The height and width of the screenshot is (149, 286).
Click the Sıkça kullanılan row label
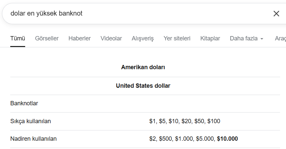[x=30, y=121]
